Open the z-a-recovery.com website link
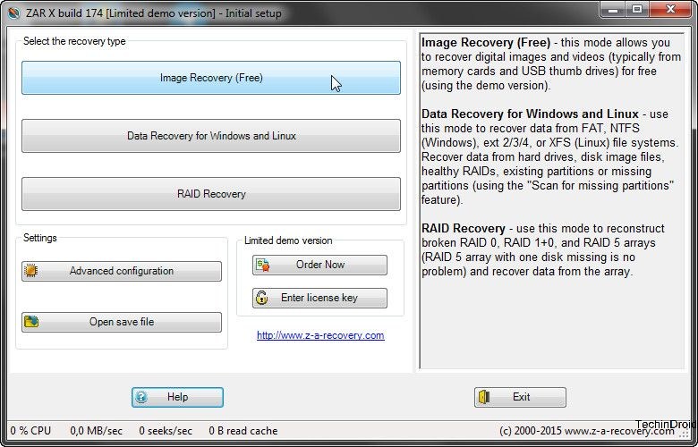 coord(320,335)
